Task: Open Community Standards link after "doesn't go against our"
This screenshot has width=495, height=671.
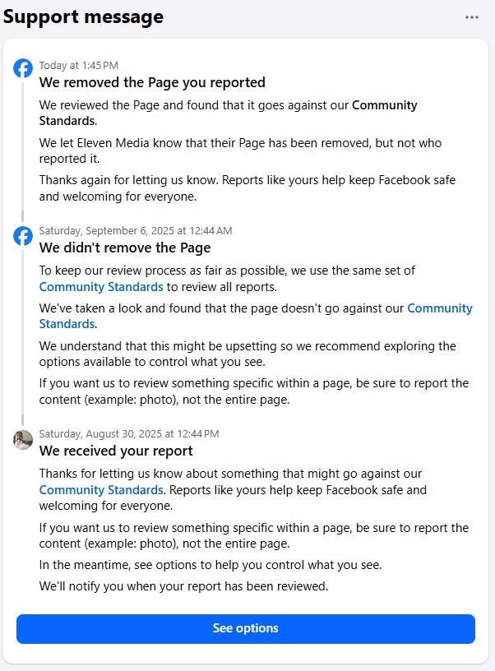Action: [439, 308]
